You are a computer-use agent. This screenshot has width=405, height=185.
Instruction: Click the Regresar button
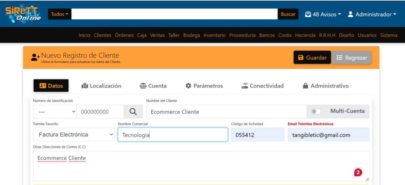352,57
